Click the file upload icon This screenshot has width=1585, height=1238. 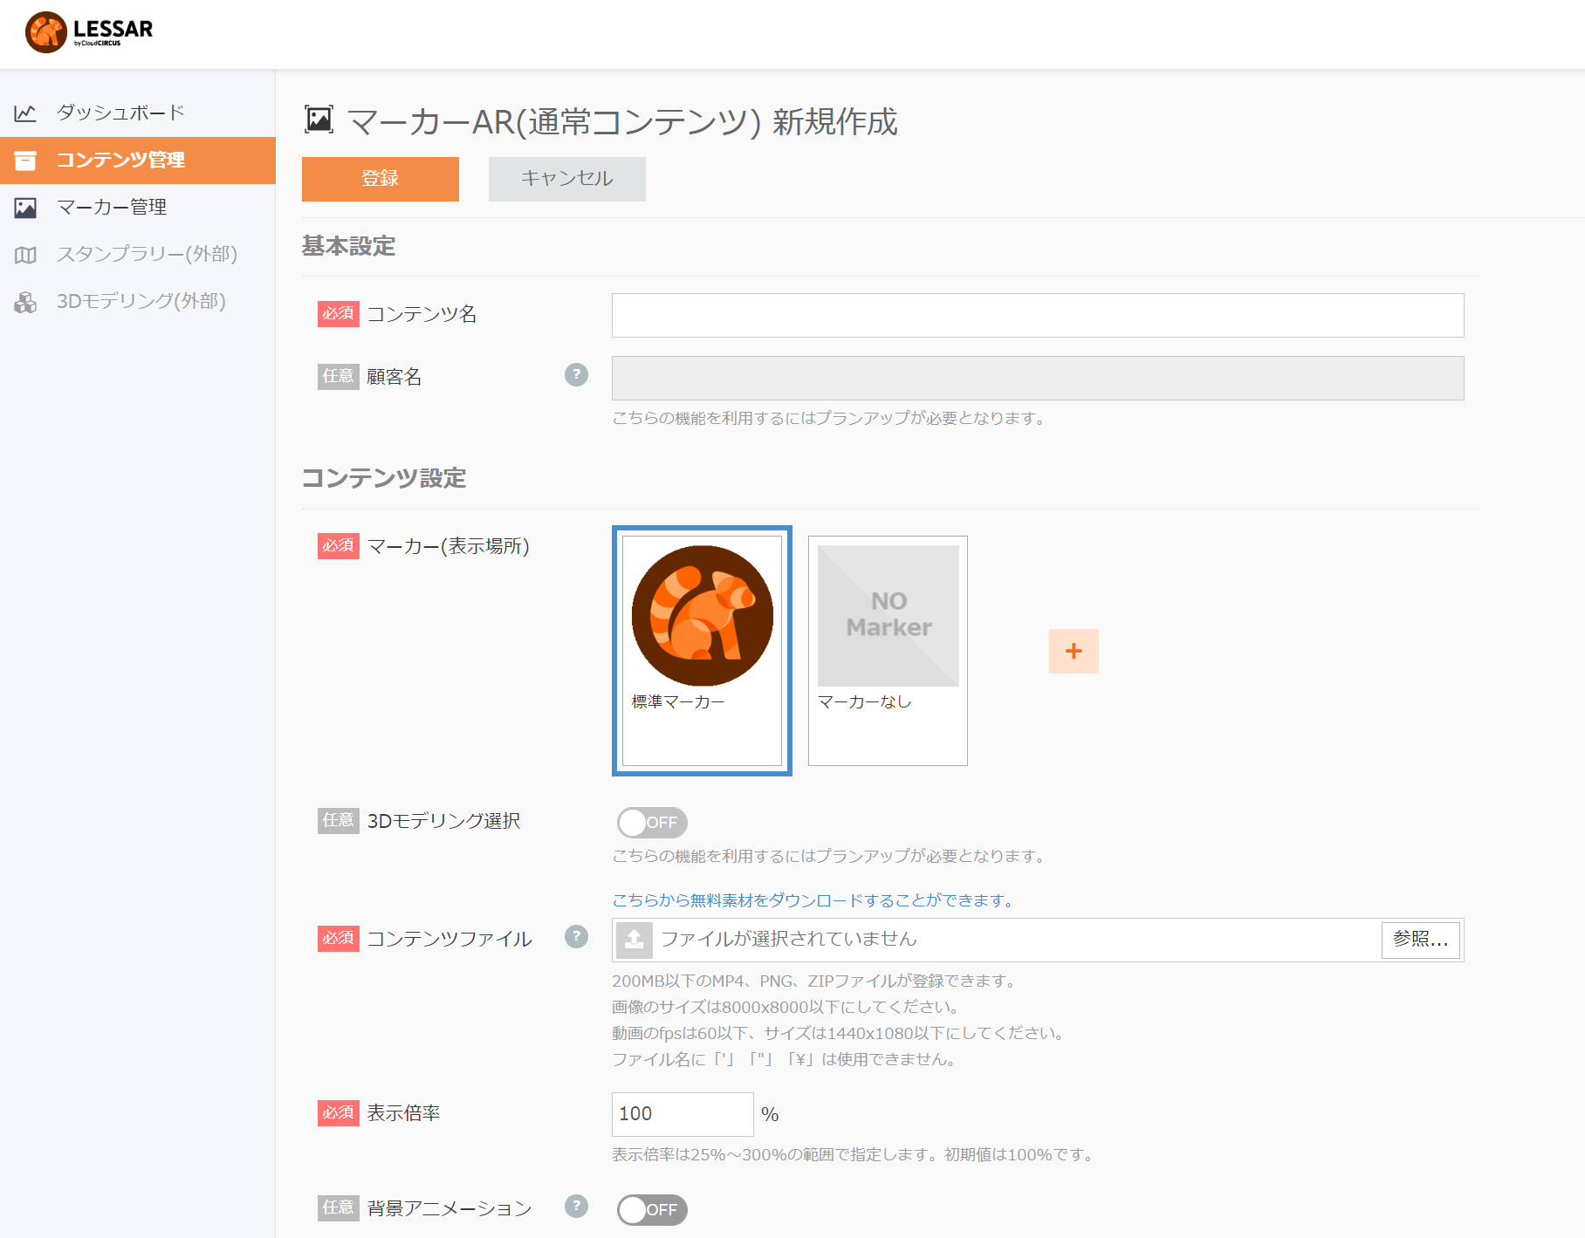635,940
